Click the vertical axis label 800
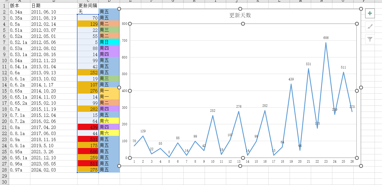This screenshot has width=382, height=185. click(x=124, y=24)
